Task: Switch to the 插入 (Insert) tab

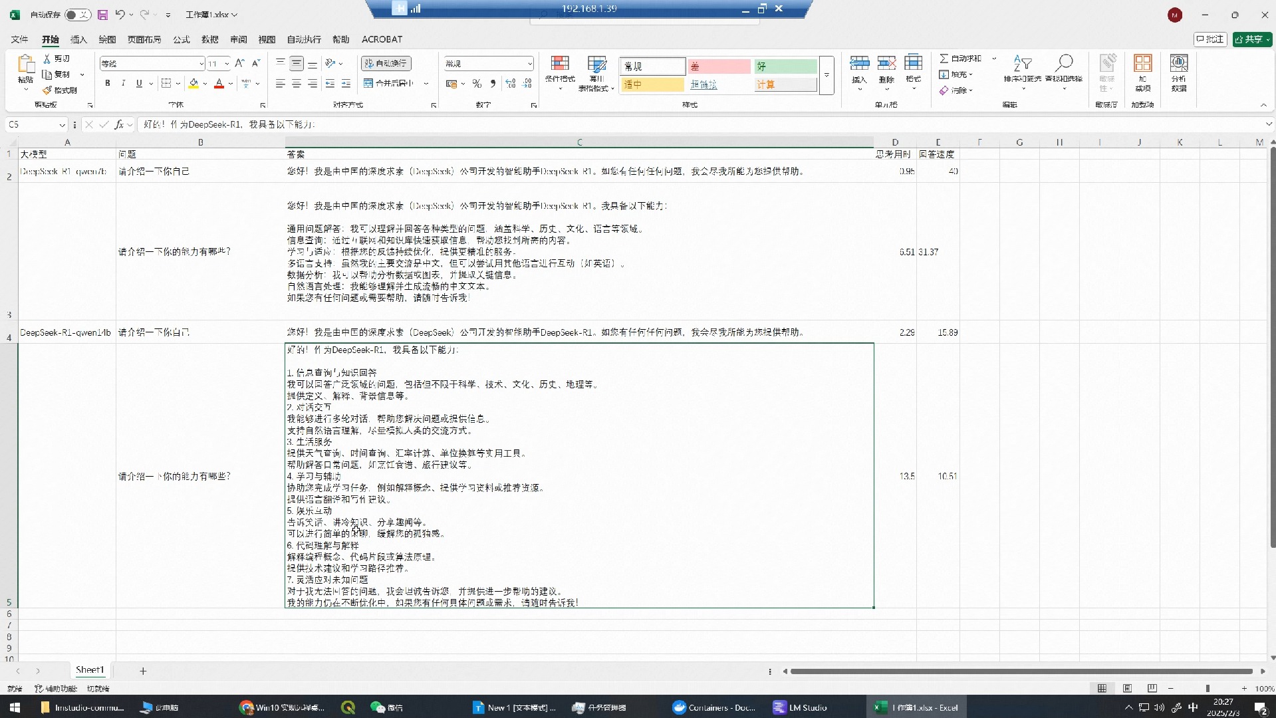Action: [78, 39]
